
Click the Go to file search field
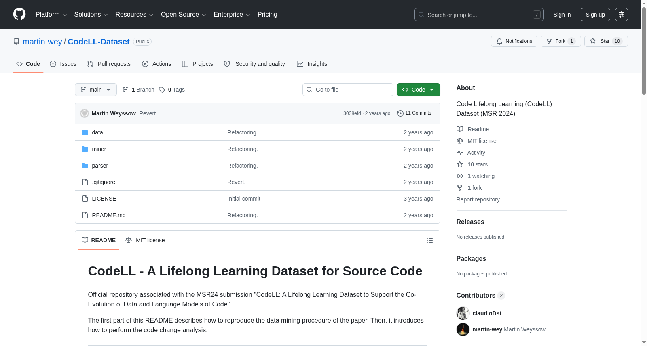348,90
